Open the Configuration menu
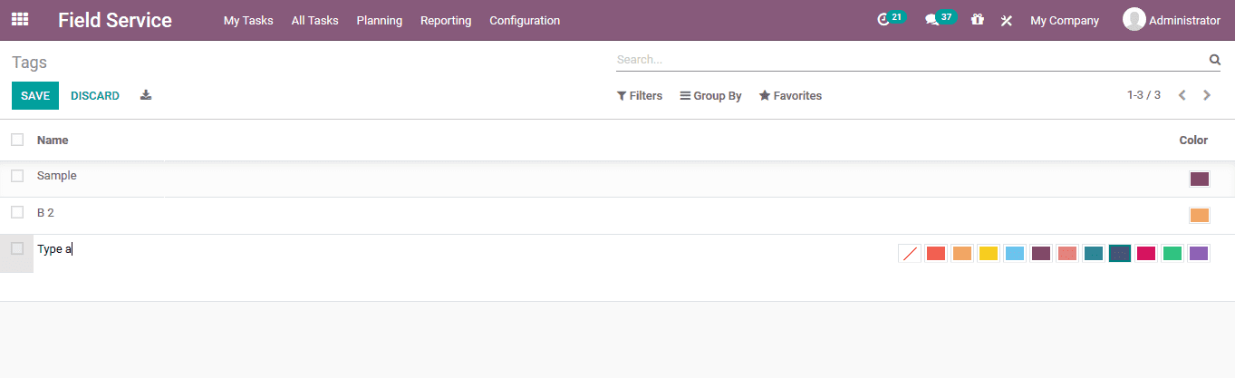 [x=525, y=20]
